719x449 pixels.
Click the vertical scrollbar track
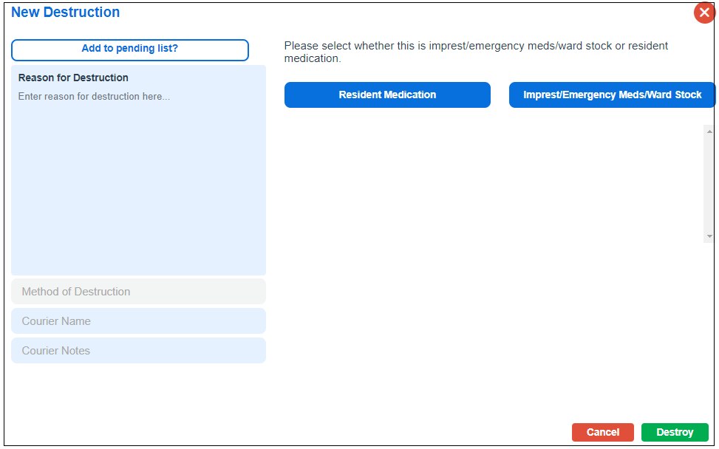[709, 185]
